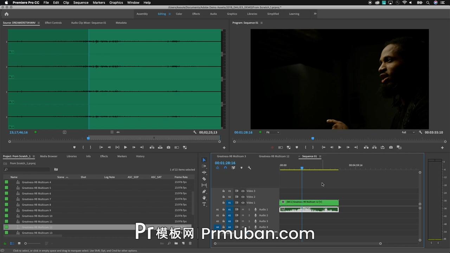This screenshot has height=253, width=450.
Task: Select the Hand tool
Action: pyautogui.click(x=204, y=198)
